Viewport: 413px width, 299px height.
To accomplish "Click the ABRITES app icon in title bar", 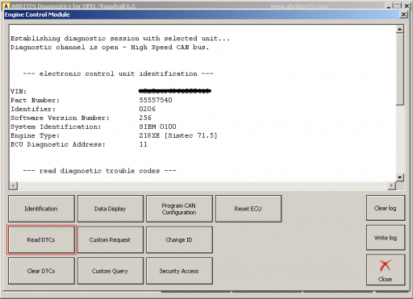I will pos(6,6).
